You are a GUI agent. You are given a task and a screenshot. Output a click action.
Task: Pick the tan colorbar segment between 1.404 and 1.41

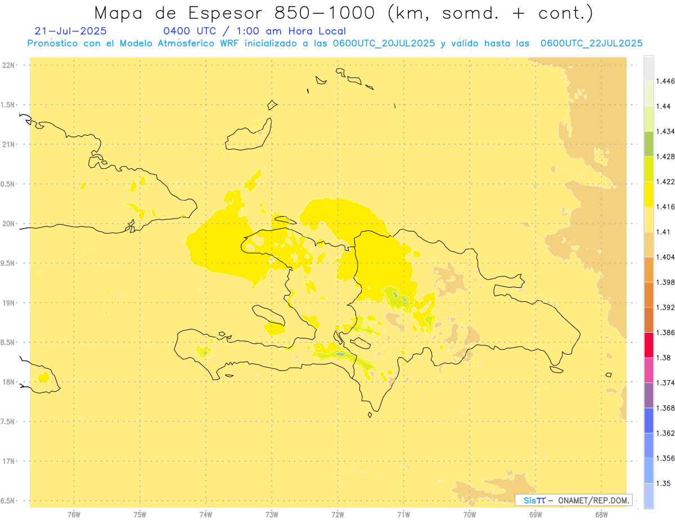coord(649,244)
